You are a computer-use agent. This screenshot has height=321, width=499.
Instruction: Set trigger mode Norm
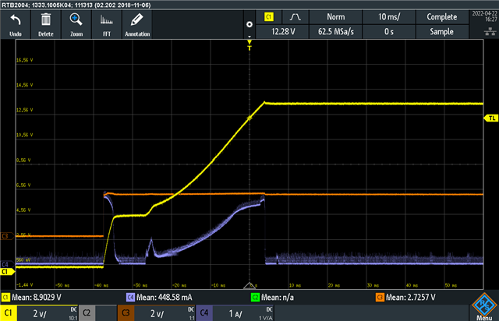click(336, 17)
